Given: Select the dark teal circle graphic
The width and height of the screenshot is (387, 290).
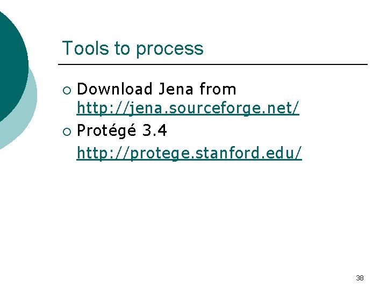Looking at the screenshot, I should [11, 64].
